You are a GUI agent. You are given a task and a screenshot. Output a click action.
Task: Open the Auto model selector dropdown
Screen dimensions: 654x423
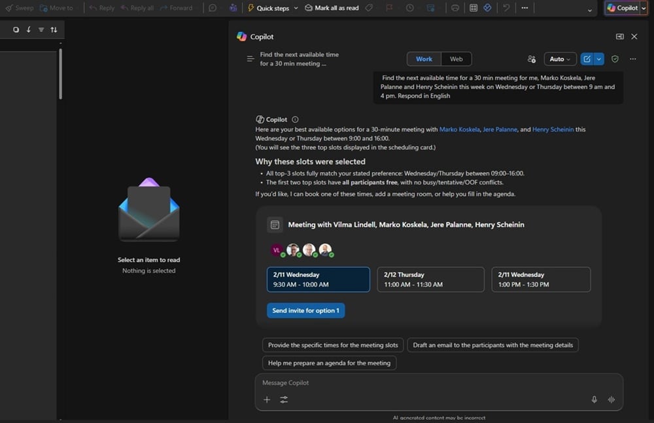560,58
